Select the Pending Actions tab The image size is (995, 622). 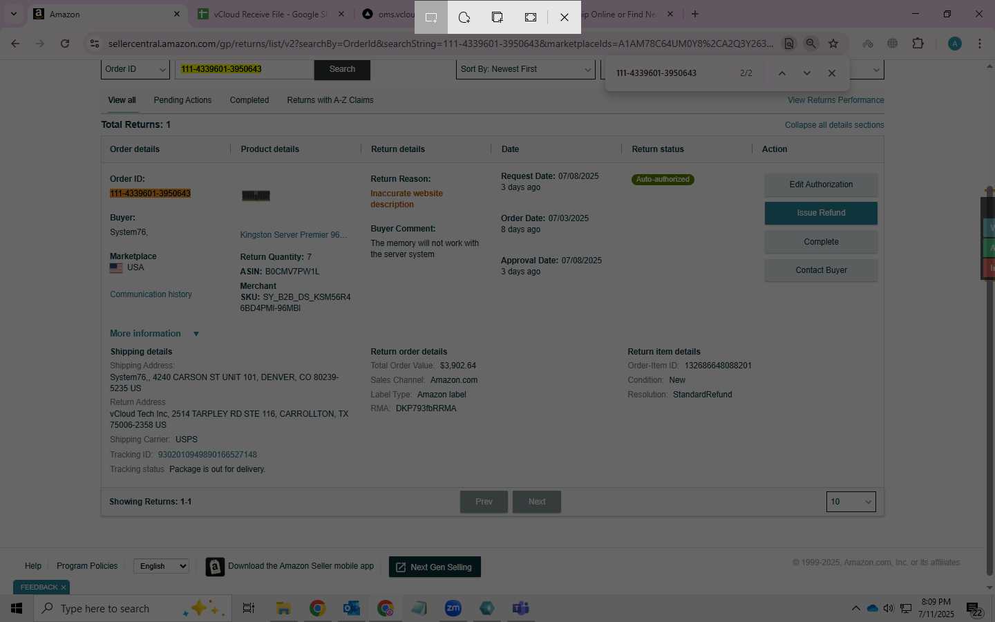(x=182, y=100)
